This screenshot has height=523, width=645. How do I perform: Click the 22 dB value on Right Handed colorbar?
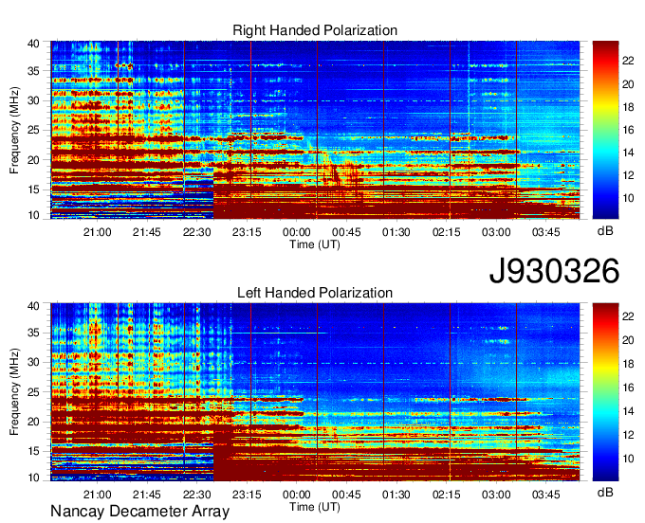[x=628, y=61]
